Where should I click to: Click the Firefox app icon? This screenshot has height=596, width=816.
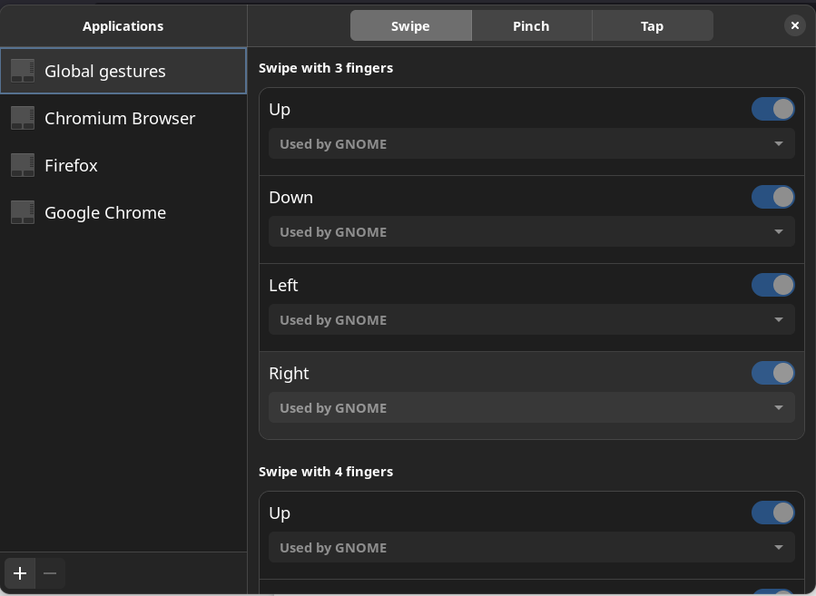pyautogui.click(x=23, y=166)
